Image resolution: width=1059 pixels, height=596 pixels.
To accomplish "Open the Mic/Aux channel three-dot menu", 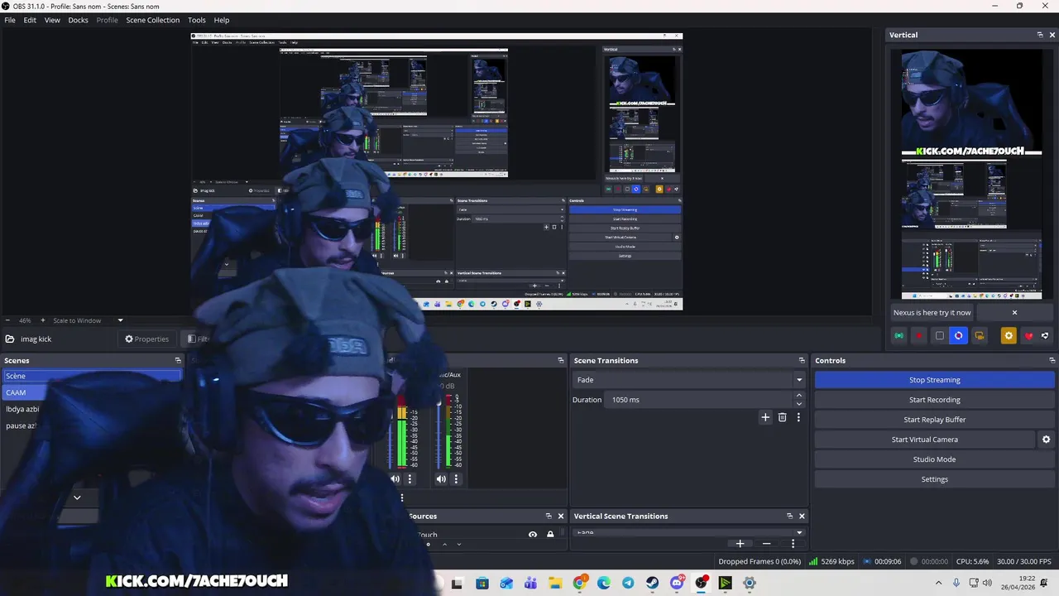I will [455, 478].
